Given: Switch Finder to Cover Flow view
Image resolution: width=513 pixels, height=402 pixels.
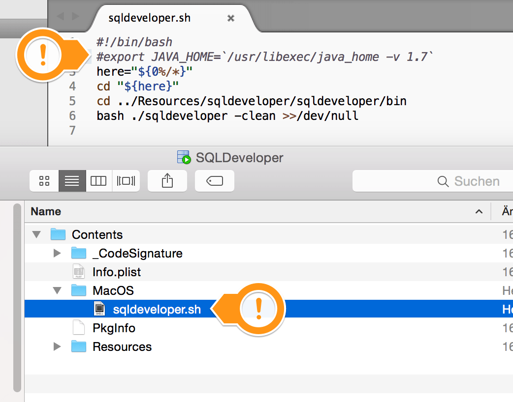Looking at the screenshot, I should 126,181.
